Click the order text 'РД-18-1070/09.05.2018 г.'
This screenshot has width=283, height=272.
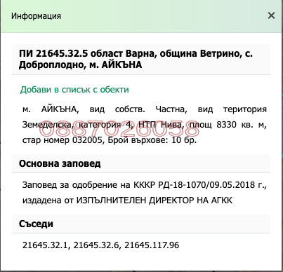tap(211, 185)
